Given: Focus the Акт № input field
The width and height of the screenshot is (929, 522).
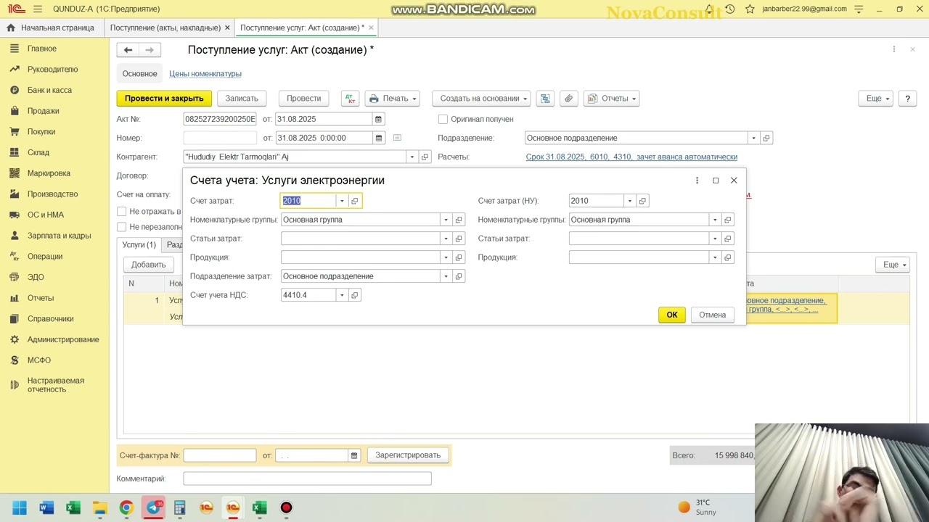Looking at the screenshot, I should click(220, 119).
